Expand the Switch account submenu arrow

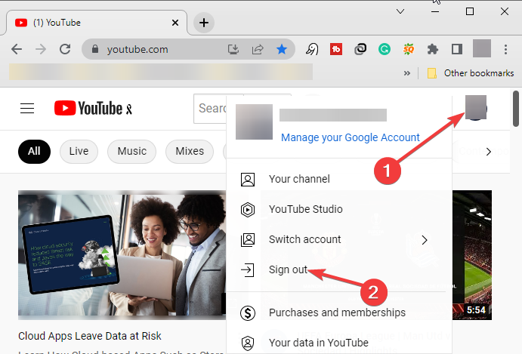[425, 240]
